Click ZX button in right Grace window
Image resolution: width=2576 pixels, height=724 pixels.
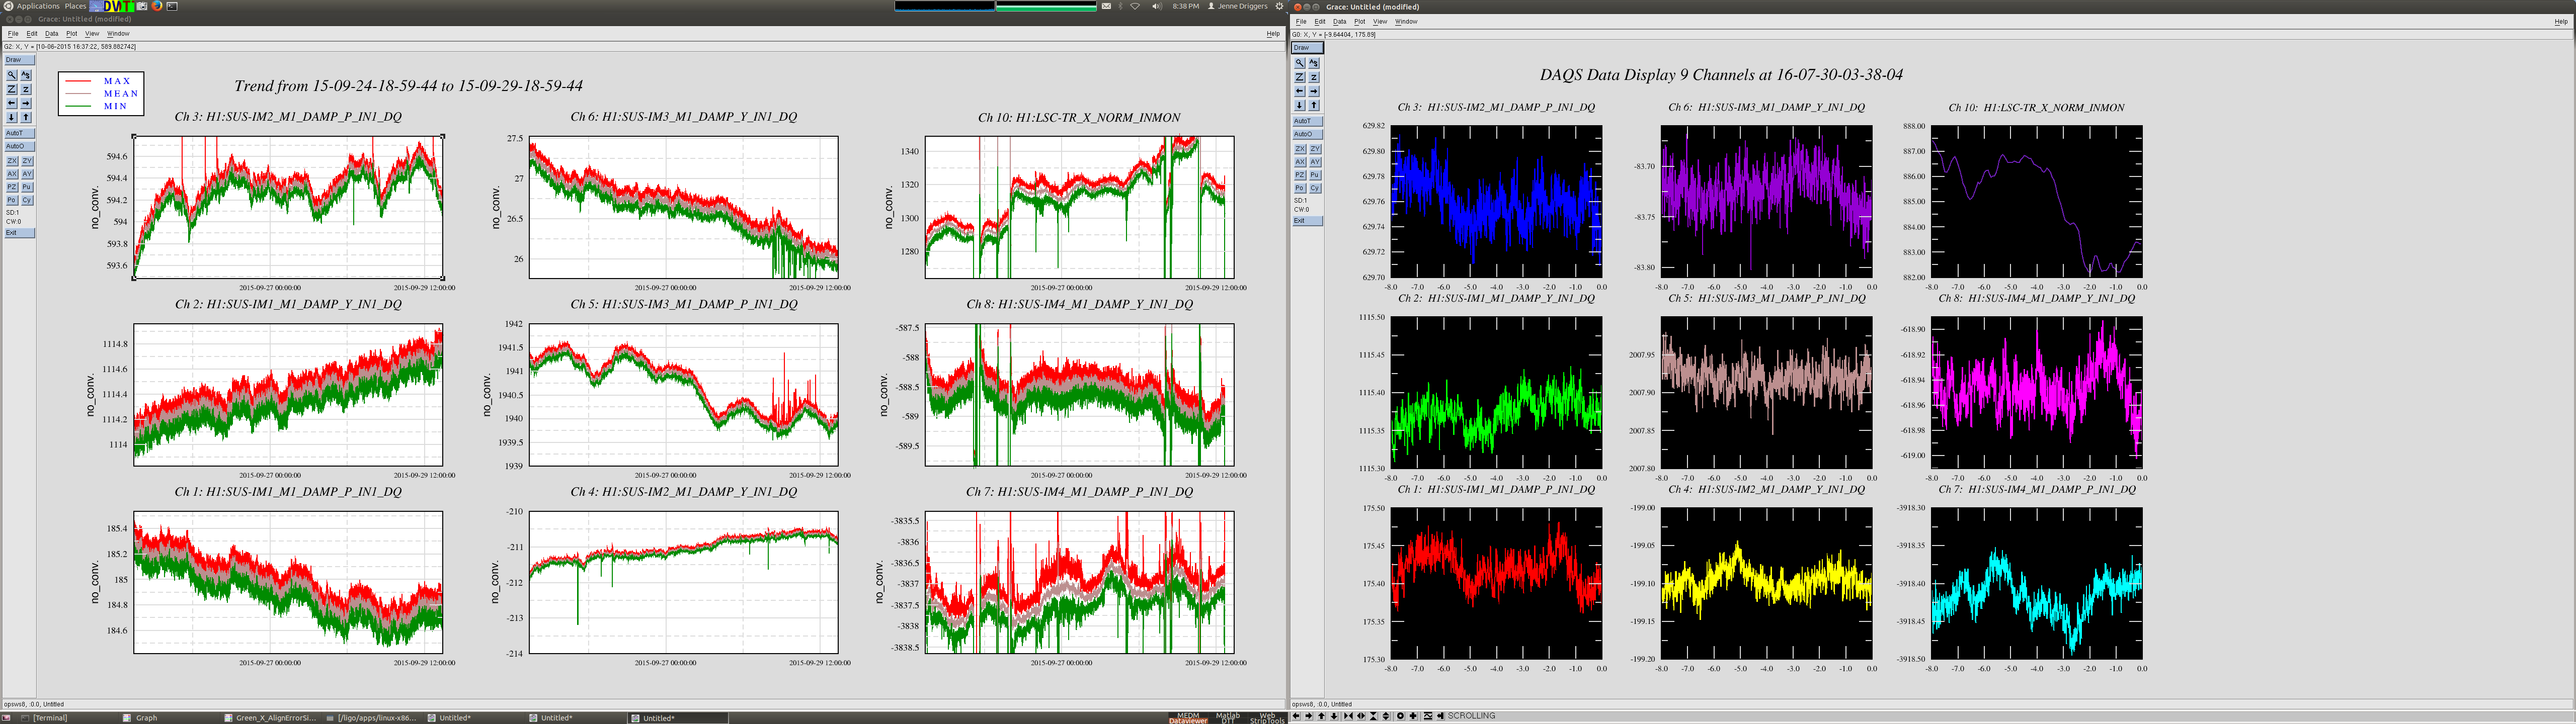pos(1300,149)
